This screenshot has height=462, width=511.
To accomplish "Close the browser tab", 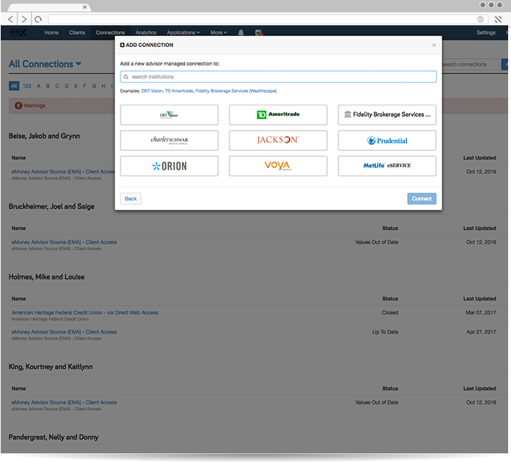I will 84,6.
